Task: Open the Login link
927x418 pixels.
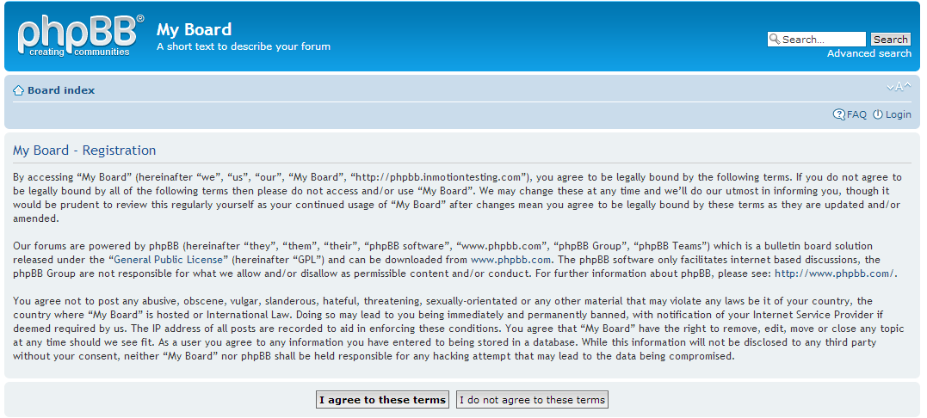Action: [x=898, y=114]
